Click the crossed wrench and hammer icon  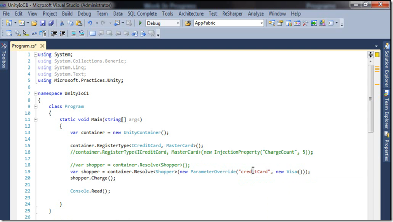click(305, 23)
